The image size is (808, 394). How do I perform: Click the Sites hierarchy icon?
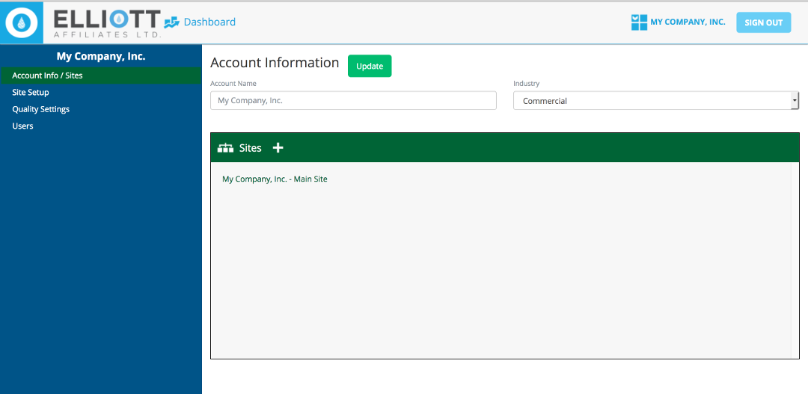coord(225,148)
